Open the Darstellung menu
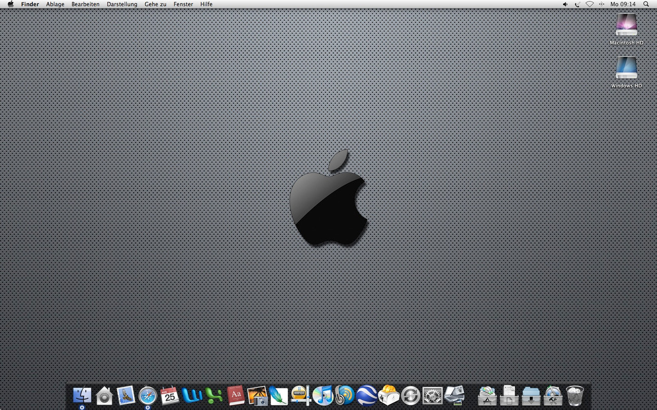The width and height of the screenshot is (657, 410). 122,4
